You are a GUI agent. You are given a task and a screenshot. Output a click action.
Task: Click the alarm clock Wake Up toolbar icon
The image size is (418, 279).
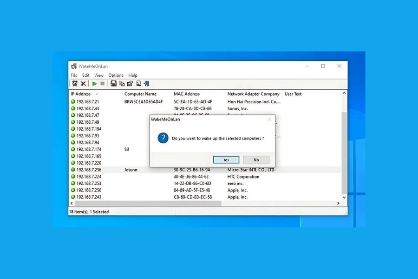coord(75,84)
